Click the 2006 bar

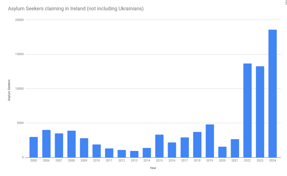click(46, 144)
